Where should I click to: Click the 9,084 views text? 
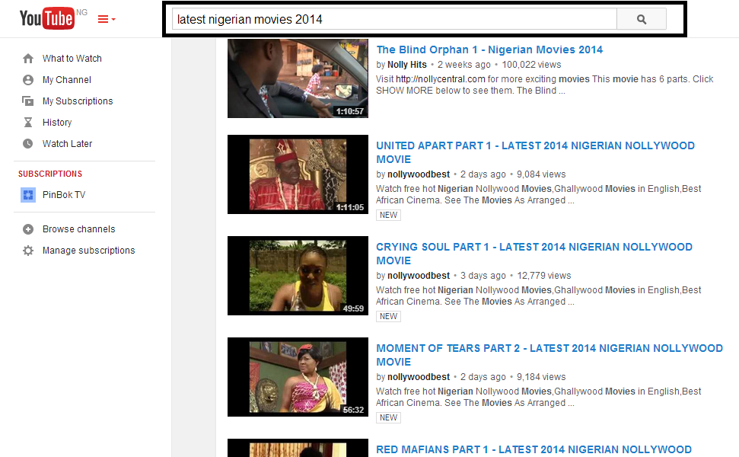click(541, 174)
